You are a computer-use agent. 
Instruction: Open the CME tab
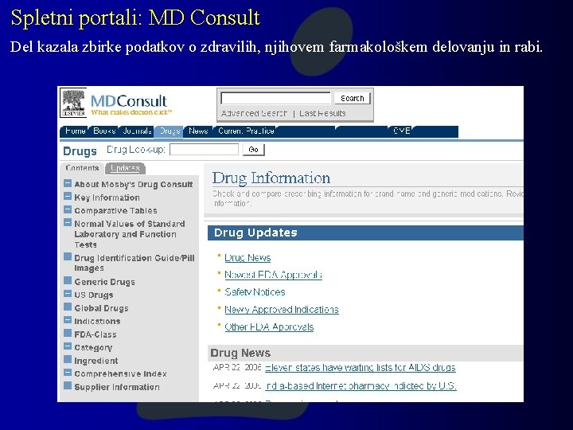click(402, 131)
